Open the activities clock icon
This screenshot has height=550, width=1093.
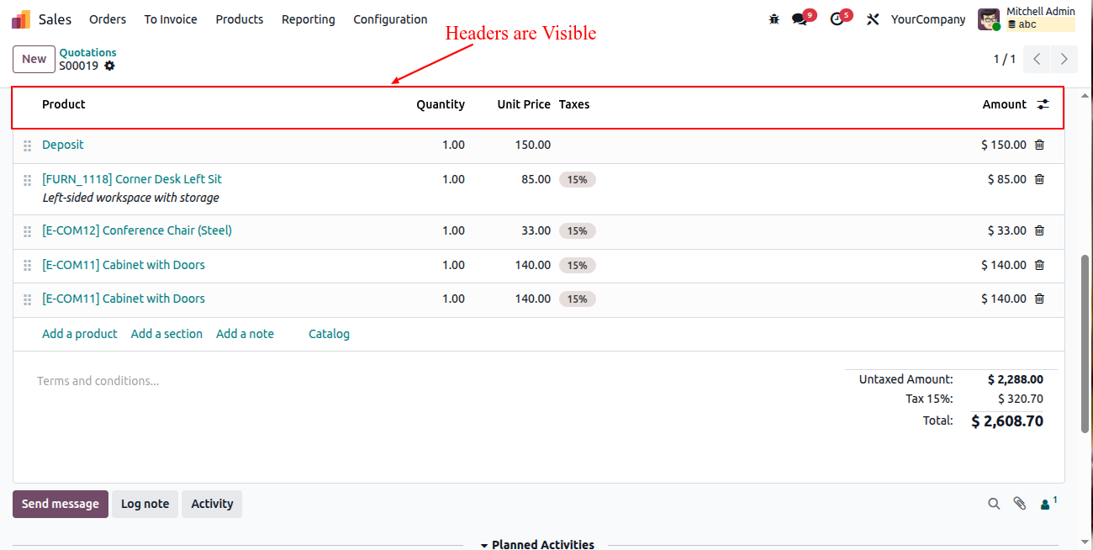tap(837, 19)
